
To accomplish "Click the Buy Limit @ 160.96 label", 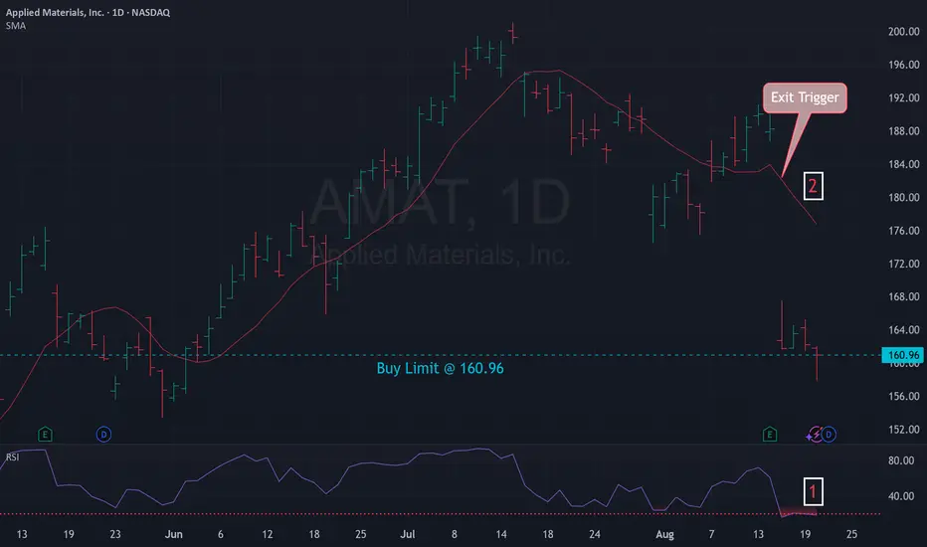I will click(x=440, y=368).
